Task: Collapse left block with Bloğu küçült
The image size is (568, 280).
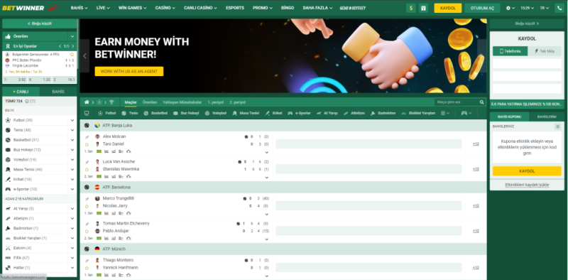Action: (40, 23)
